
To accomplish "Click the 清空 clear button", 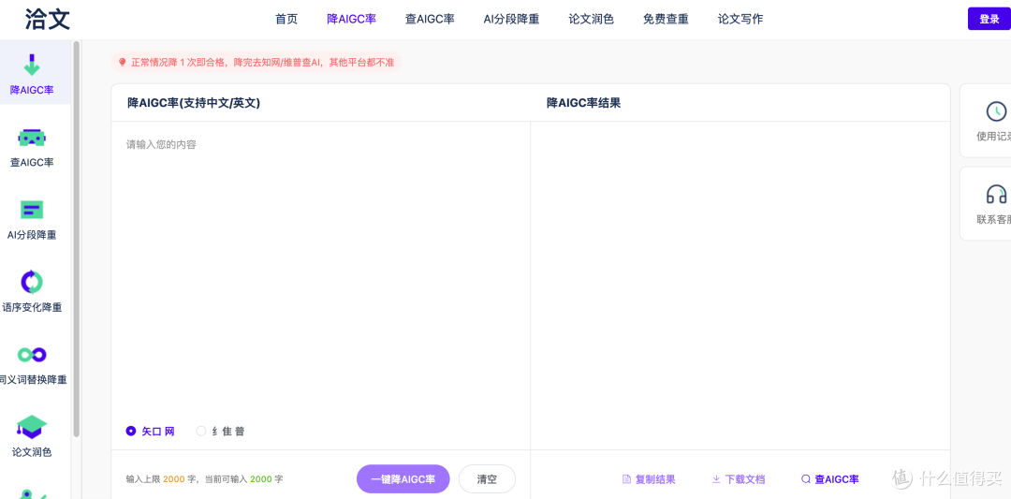I will click(487, 479).
